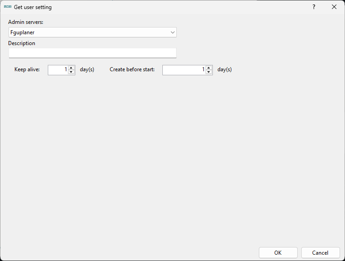Confirm settings with the OK button
The height and width of the screenshot is (261, 345).
click(x=278, y=253)
